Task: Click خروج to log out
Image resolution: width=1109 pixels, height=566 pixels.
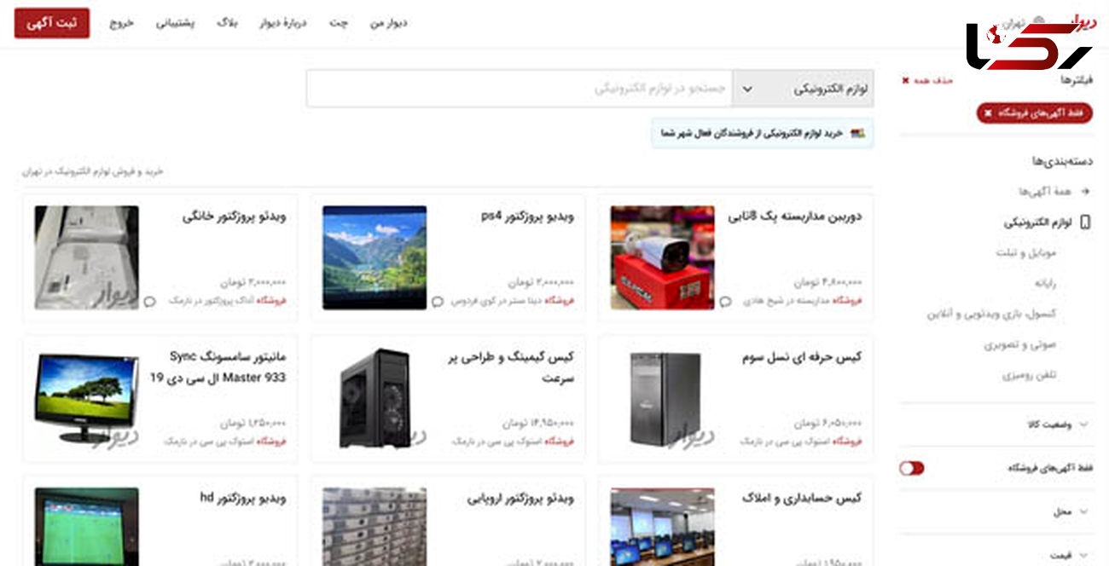Action: click(121, 23)
